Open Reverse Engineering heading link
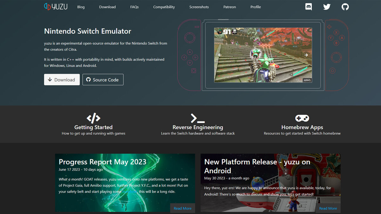Screen dimensions: 381x214 point(198,127)
